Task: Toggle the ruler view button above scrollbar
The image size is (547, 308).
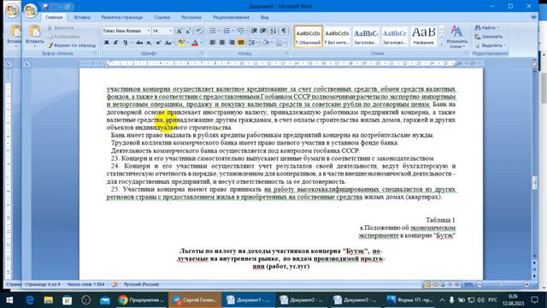Action: [x=534, y=63]
